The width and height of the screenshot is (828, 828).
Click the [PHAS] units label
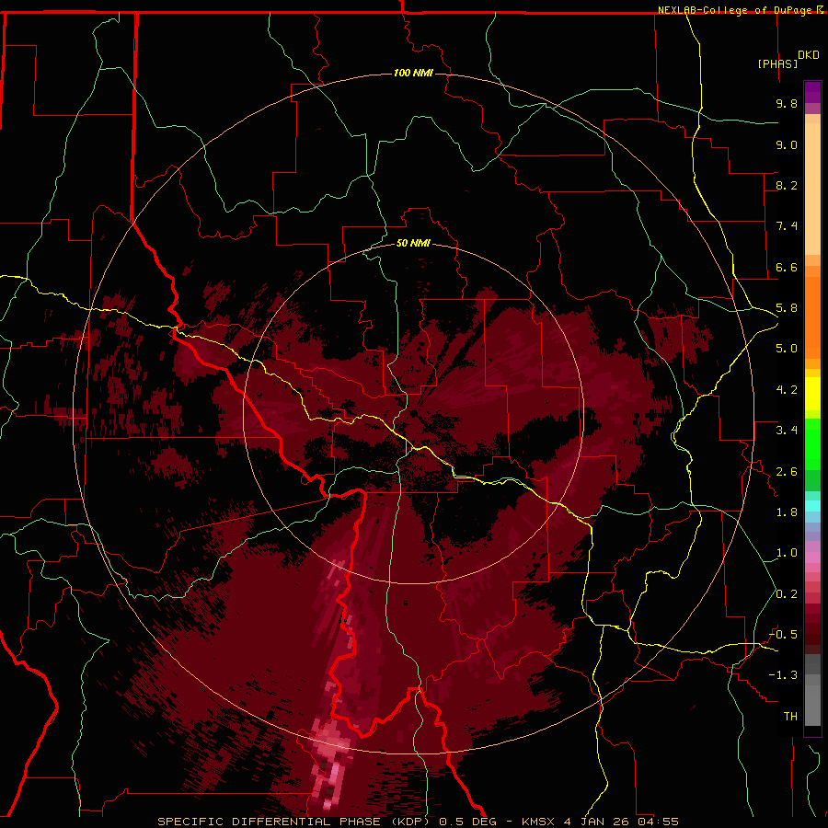point(777,63)
